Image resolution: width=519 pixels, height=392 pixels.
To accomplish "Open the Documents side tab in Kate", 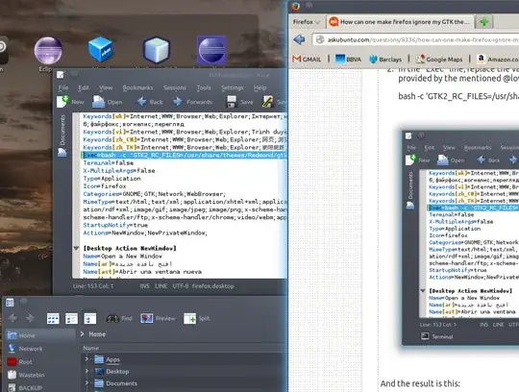I will [62, 130].
